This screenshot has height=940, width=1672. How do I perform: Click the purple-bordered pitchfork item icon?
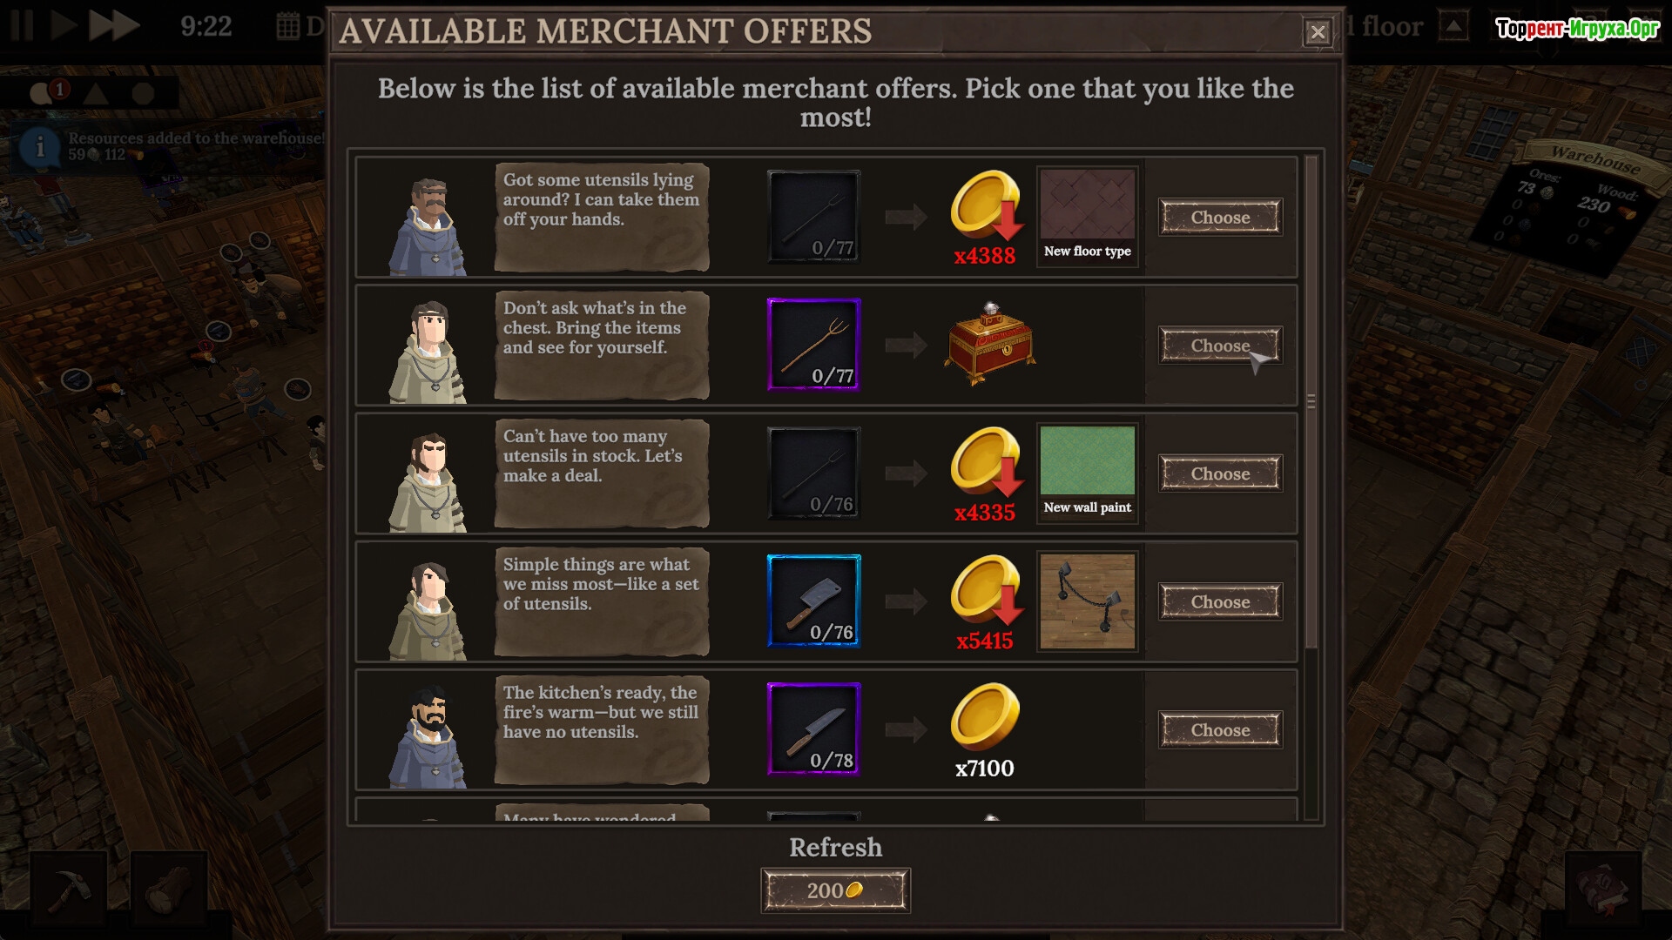point(813,345)
